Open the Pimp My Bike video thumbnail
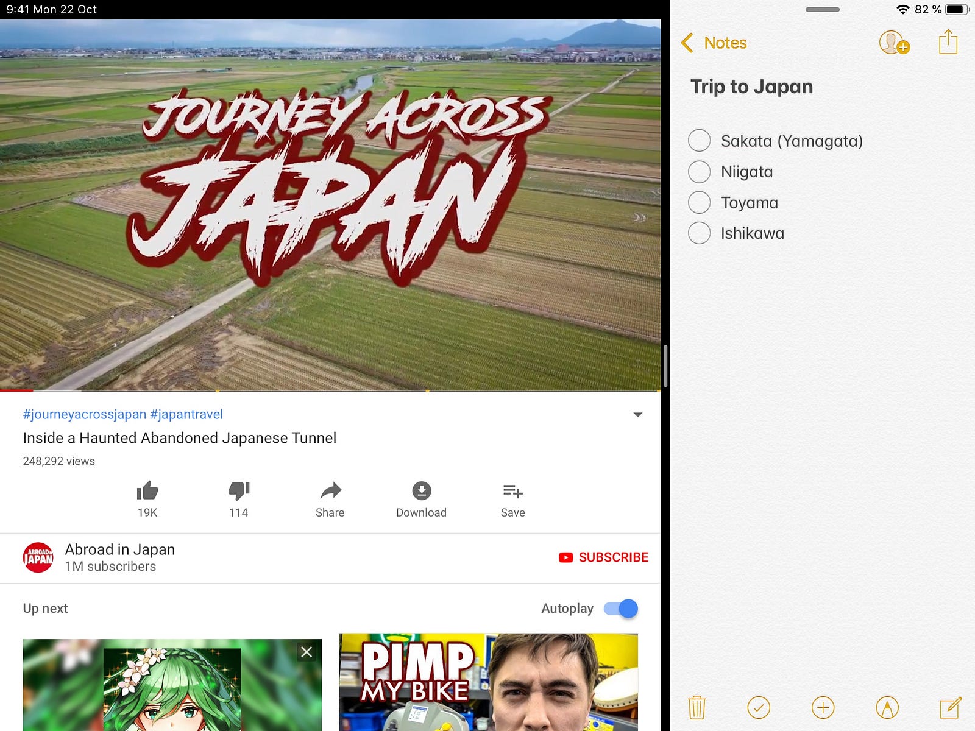Screen dimensions: 975x731 tap(489, 682)
